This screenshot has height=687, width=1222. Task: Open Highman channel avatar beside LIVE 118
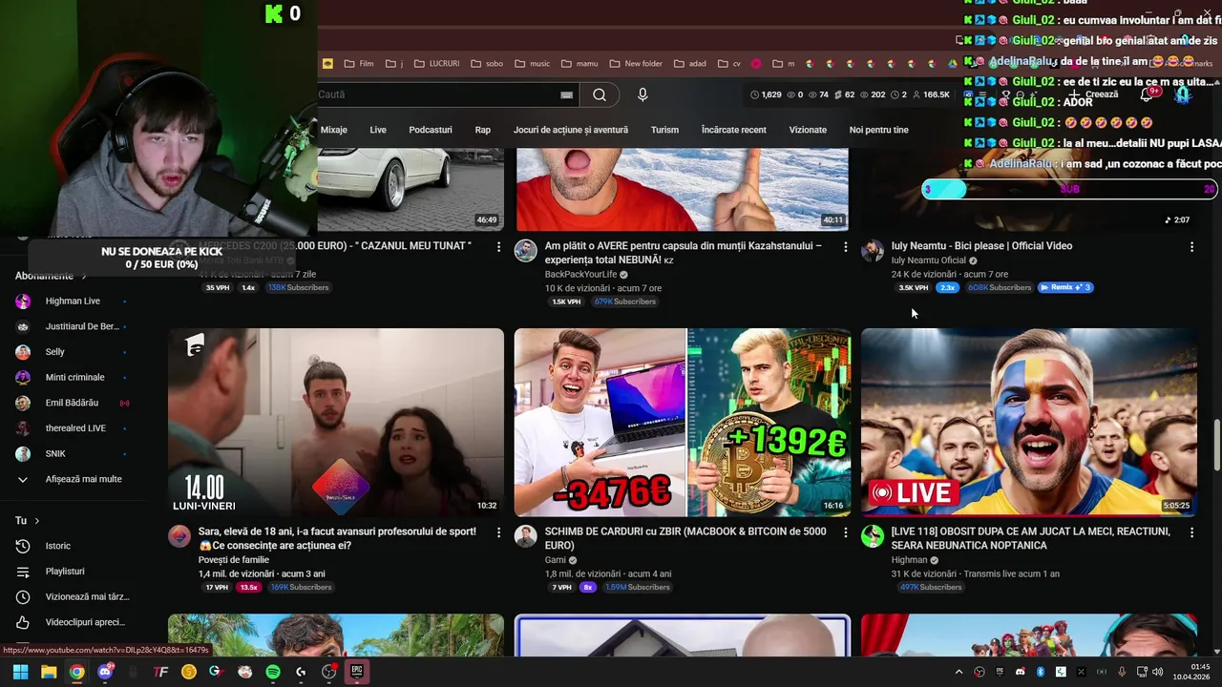pyautogui.click(x=873, y=536)
